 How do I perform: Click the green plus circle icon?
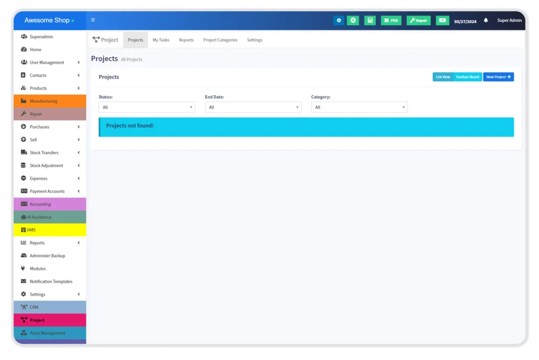353,21
